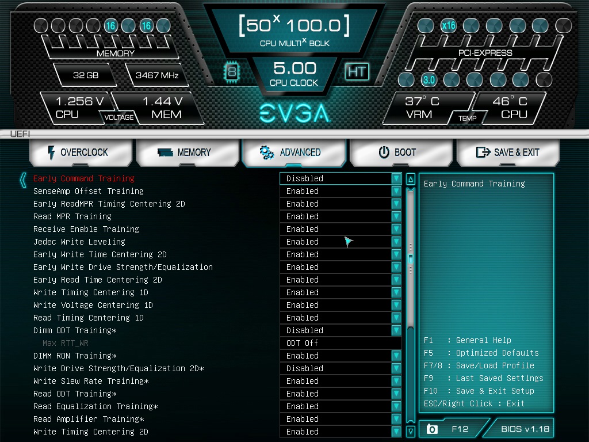
Task: Open the Save & Exit tab
Action: pos(508,152)
